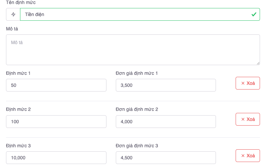Image resolution: width=266 pixels, height=167 pixels.
Task: Focus the Đơn giá định mức 3 field showing 4,500
Action: (x=166, y=158)
